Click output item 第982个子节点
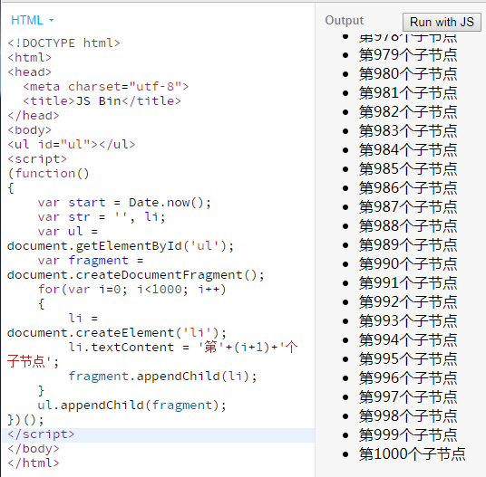The image size is (486, 477). (x=408, y=112)
